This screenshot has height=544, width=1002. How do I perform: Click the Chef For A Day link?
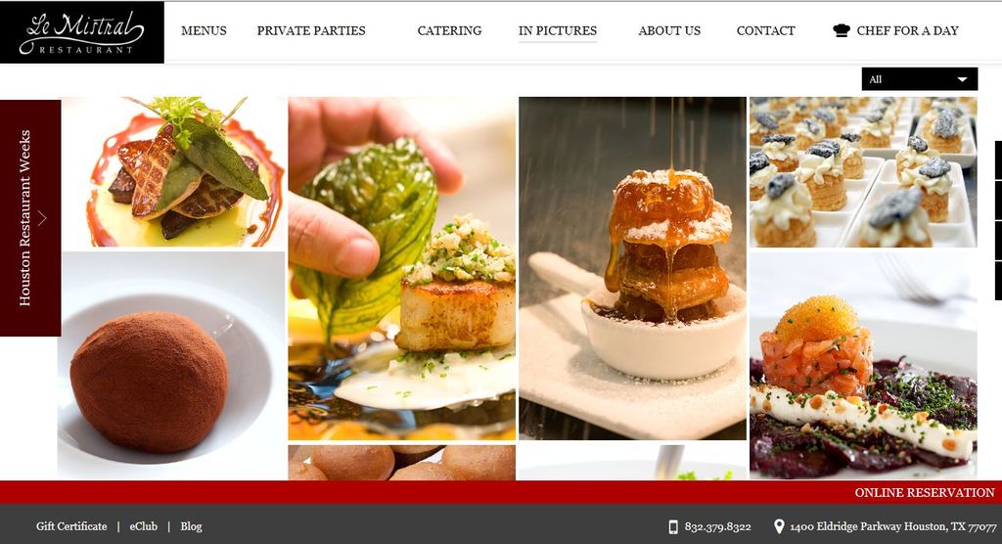907,30
